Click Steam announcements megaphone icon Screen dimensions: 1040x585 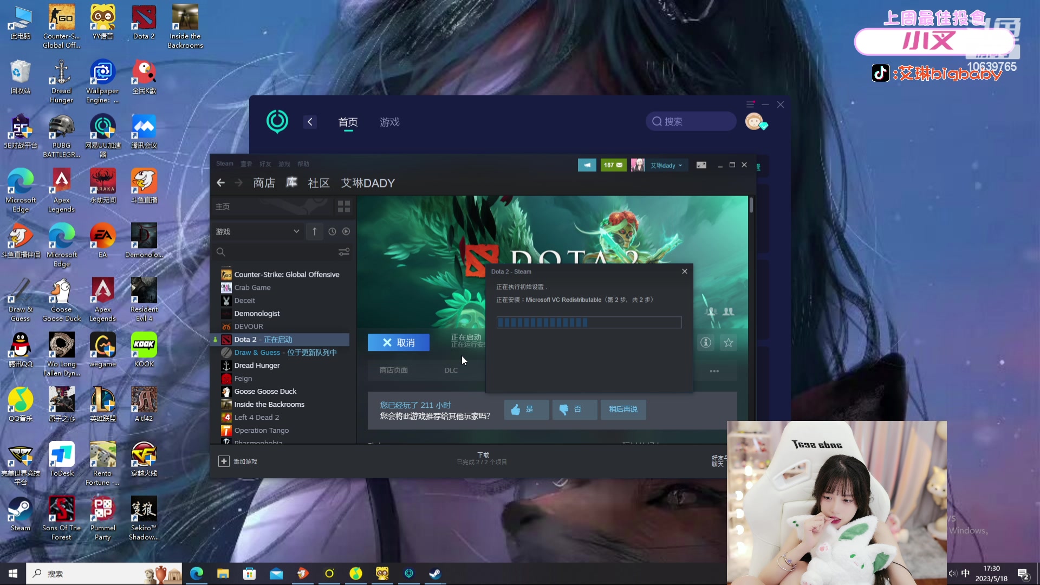587,165
